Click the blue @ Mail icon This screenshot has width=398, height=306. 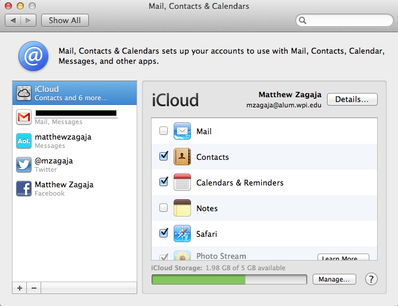click(x=33, y=56)
